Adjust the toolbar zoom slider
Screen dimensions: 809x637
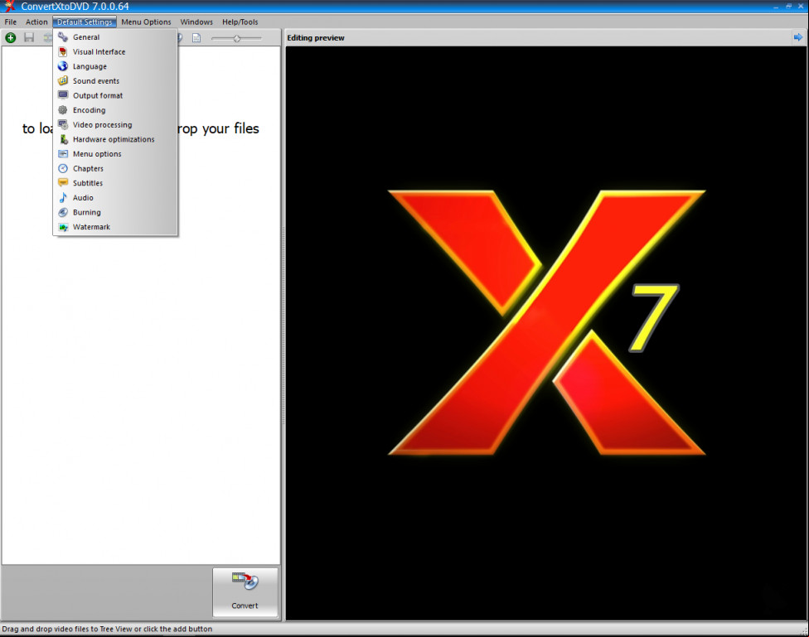[237, 38]
